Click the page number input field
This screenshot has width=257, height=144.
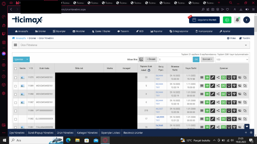pyautogui.click(x=175, y=60)
